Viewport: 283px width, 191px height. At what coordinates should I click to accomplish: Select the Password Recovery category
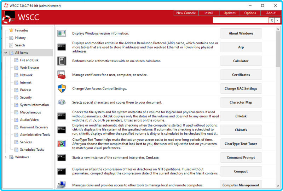coord(34,127)
